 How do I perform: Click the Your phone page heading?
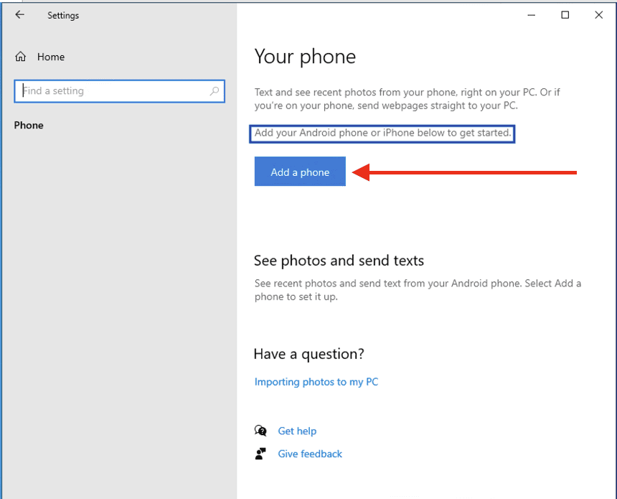(x=305, y=56)
